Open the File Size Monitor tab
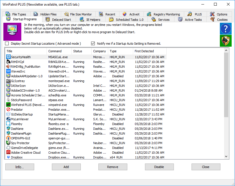 tap(78, 14)
